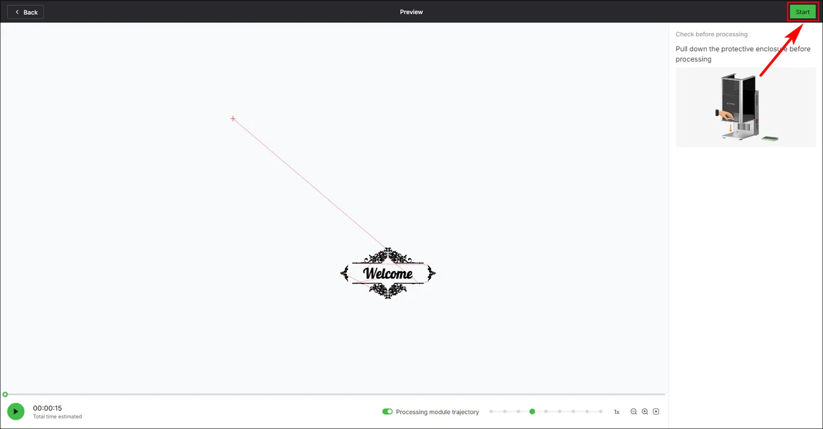Click the 'Processing module trajectory' label text

click(x=437, y=412)
